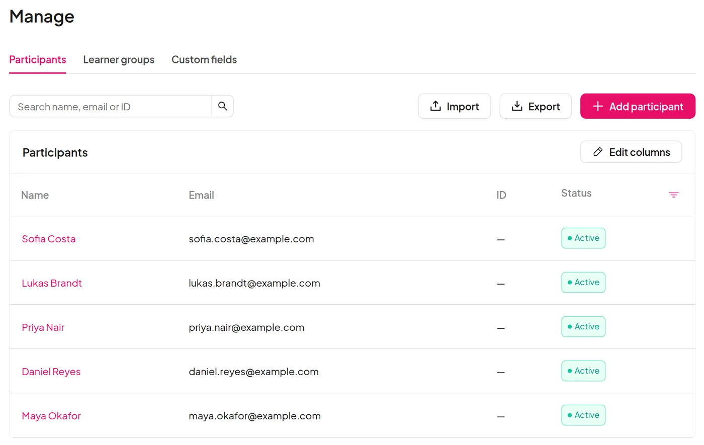Click the Participants table title

(55, 152)
